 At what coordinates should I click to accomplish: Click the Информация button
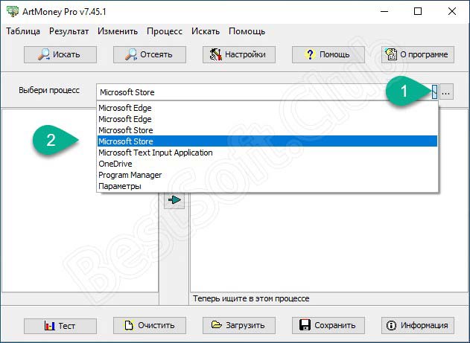point(418,325)
